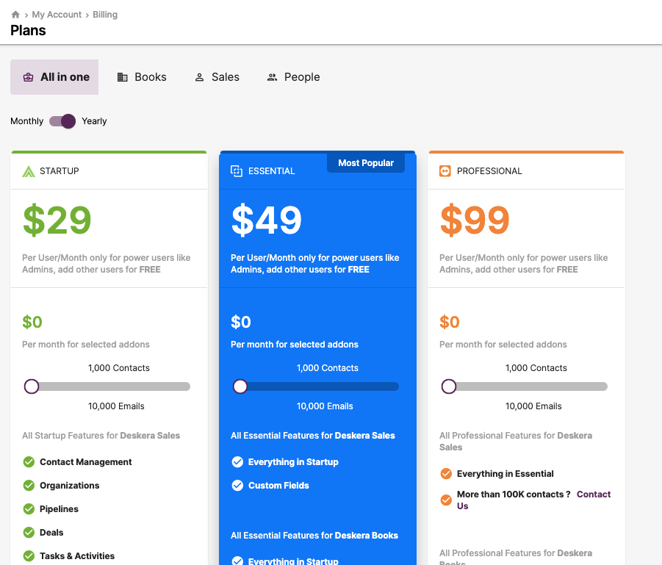This screenshot has width=662, height=565.
Task: Click the Deals feature text
Action: (51, 533)
